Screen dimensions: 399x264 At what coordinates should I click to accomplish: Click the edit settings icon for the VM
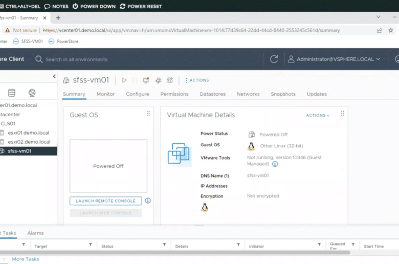(x=158, y=80)
